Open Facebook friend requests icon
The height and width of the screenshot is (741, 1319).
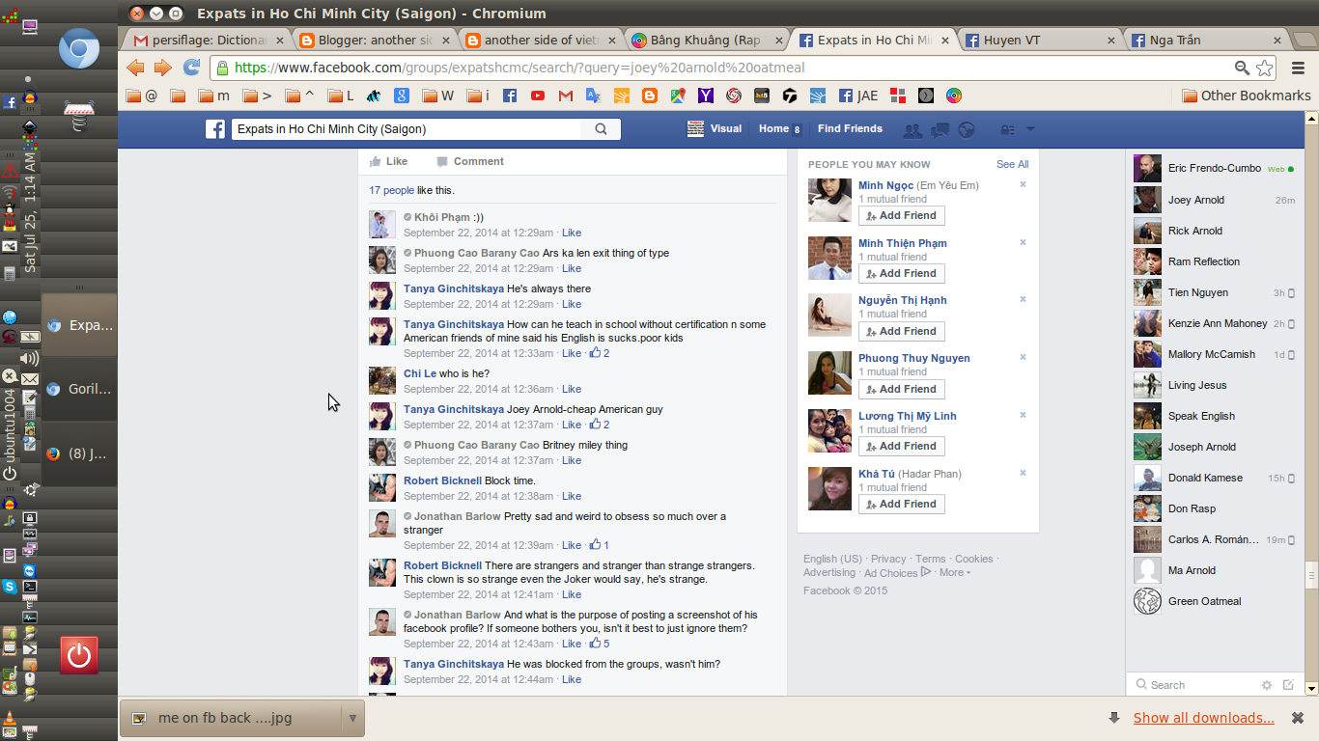912,130
